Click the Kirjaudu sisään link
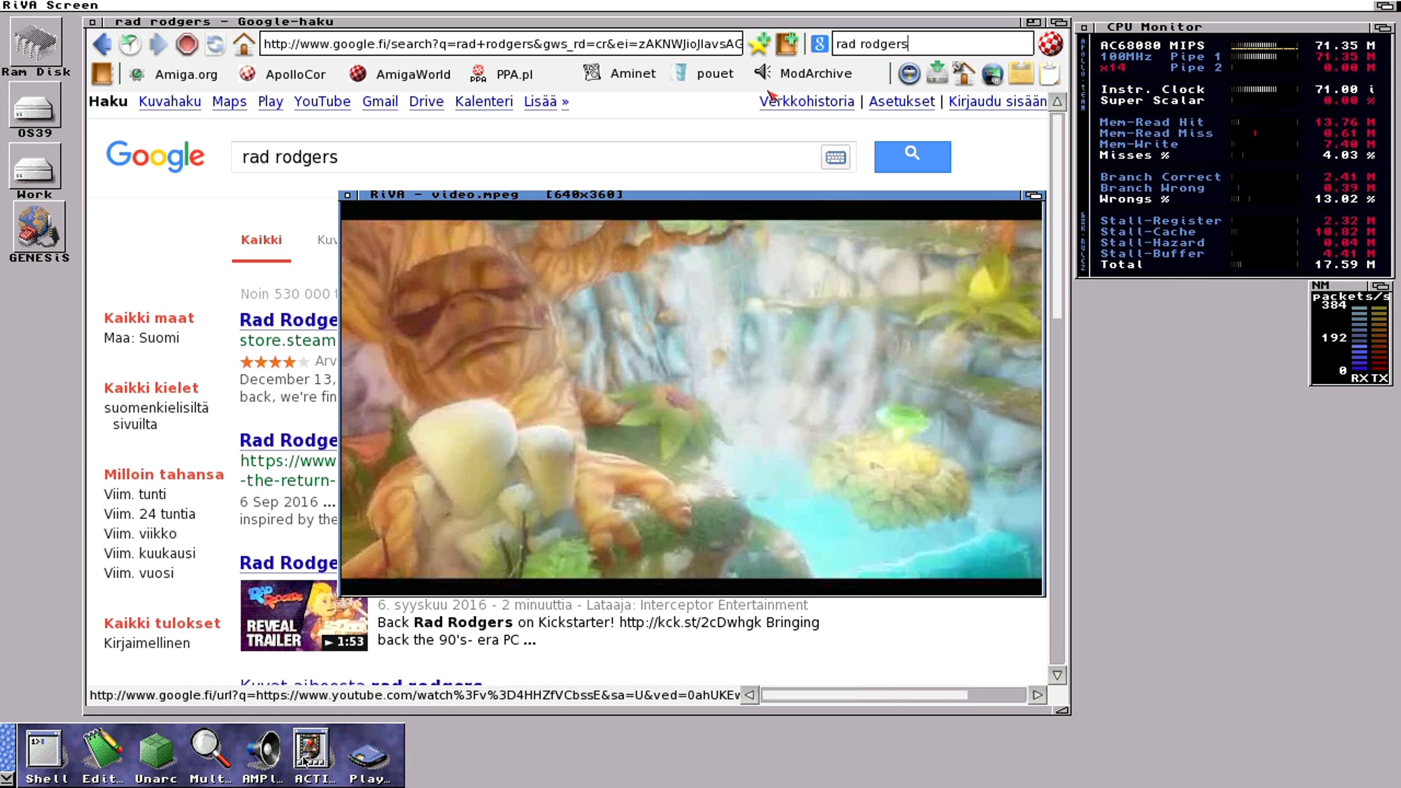This screenshot has height=788, width=1401. click(997, 102)
